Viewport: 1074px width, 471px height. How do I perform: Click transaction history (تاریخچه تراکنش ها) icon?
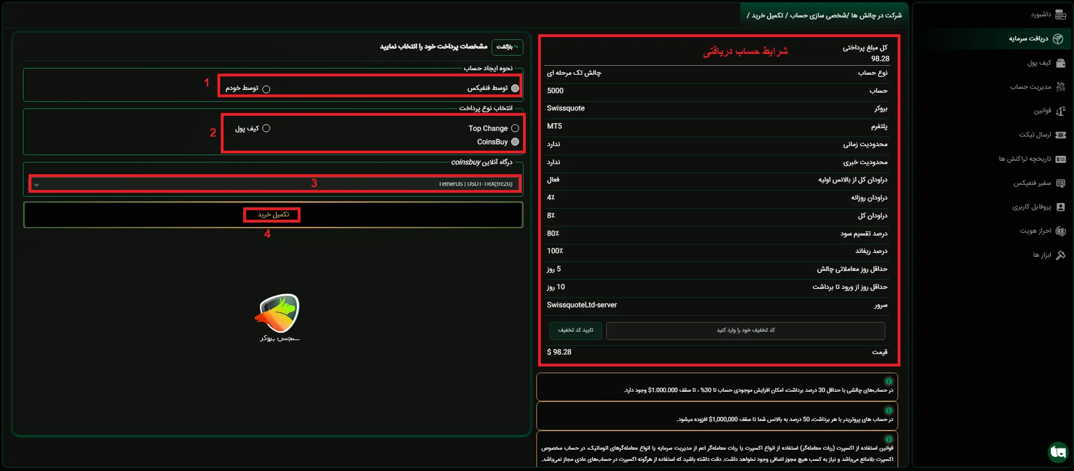[x=1060, y=159]
